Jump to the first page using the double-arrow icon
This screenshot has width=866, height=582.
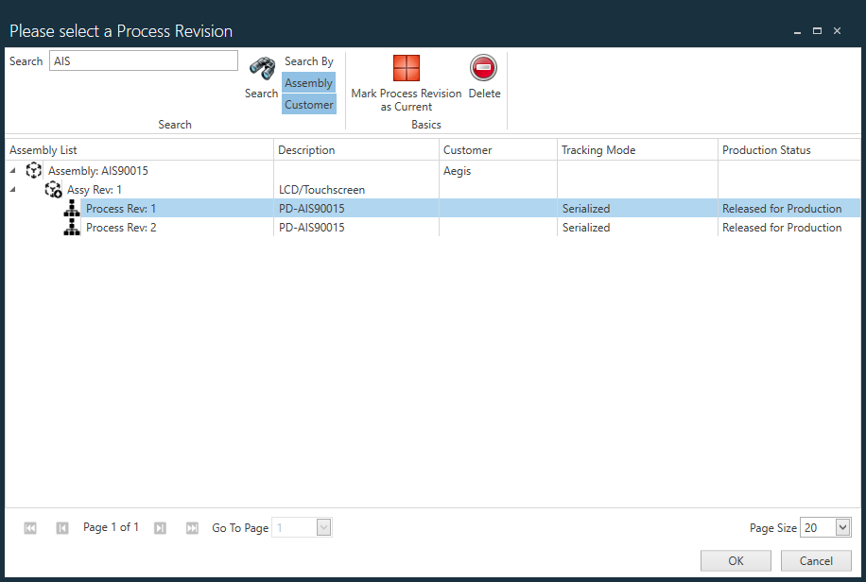click(x=29, y=527)
